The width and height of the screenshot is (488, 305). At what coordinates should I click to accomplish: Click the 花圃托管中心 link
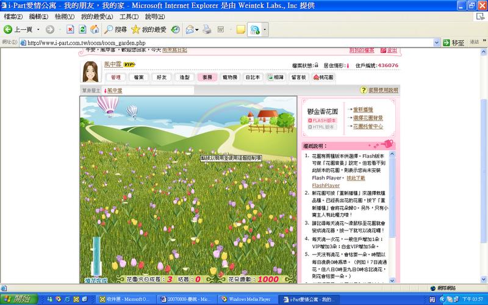coord(368,126)
